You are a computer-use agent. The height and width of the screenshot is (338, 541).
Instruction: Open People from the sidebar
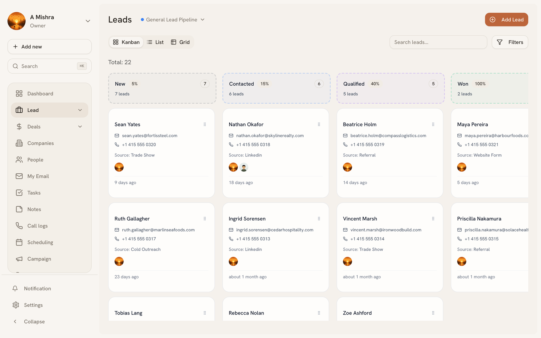coord(50,160)
